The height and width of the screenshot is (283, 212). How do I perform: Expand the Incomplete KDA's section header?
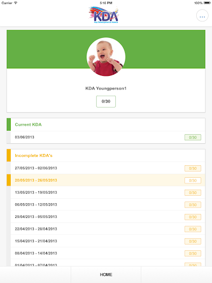[x=106, y=156]
